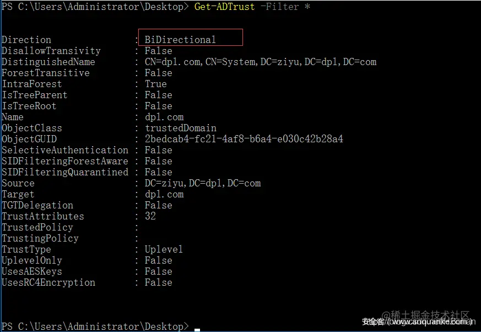This screenshot has width=481, height=332.
Task: Click the IntraForest property label
Action: coord(32,84)
